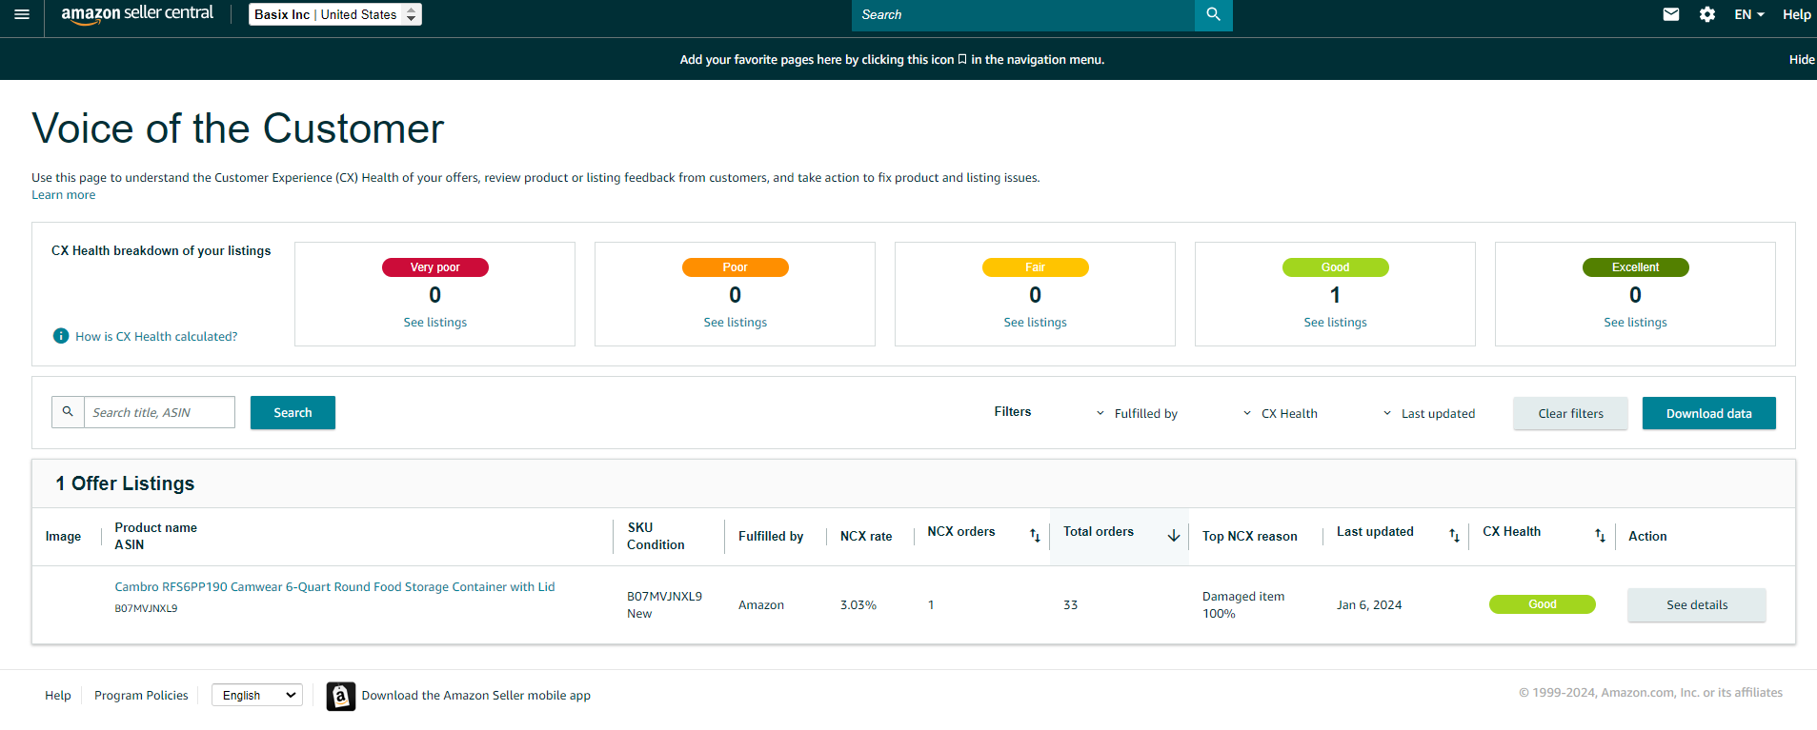Click the Download data button
Screen dimensions: 1817x730
click(x=1709, y=413)
